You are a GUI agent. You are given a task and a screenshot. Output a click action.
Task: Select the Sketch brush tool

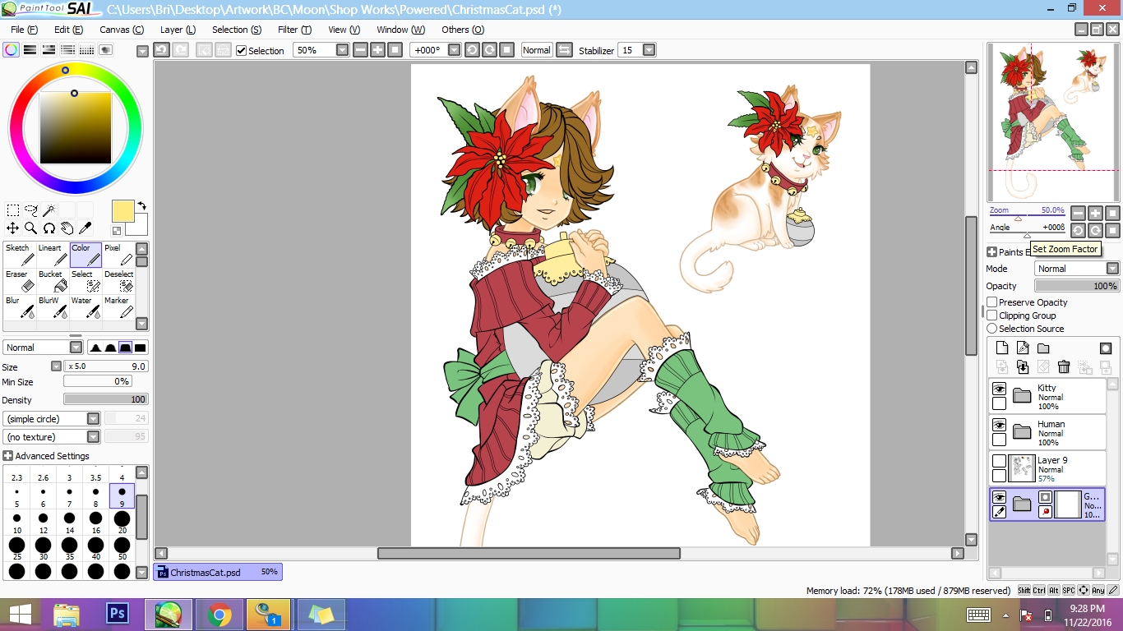pos(20,256)
